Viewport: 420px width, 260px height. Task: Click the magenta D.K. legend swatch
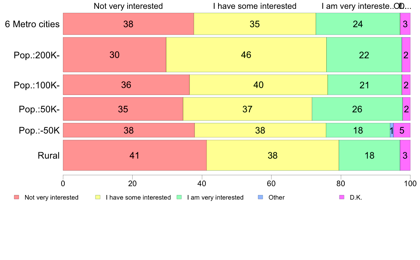point(342,197)
